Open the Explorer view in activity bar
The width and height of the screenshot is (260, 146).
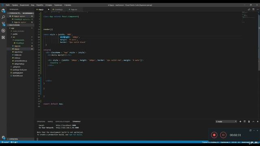point(3,11)
